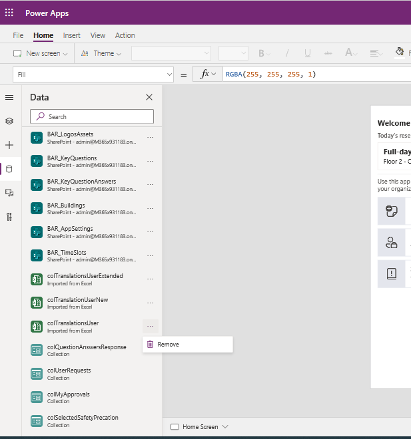The width and height of the screenshot is (411, 439).
Task: Click the colUserRequests collection icon
Action: click(x=37, y=374)
